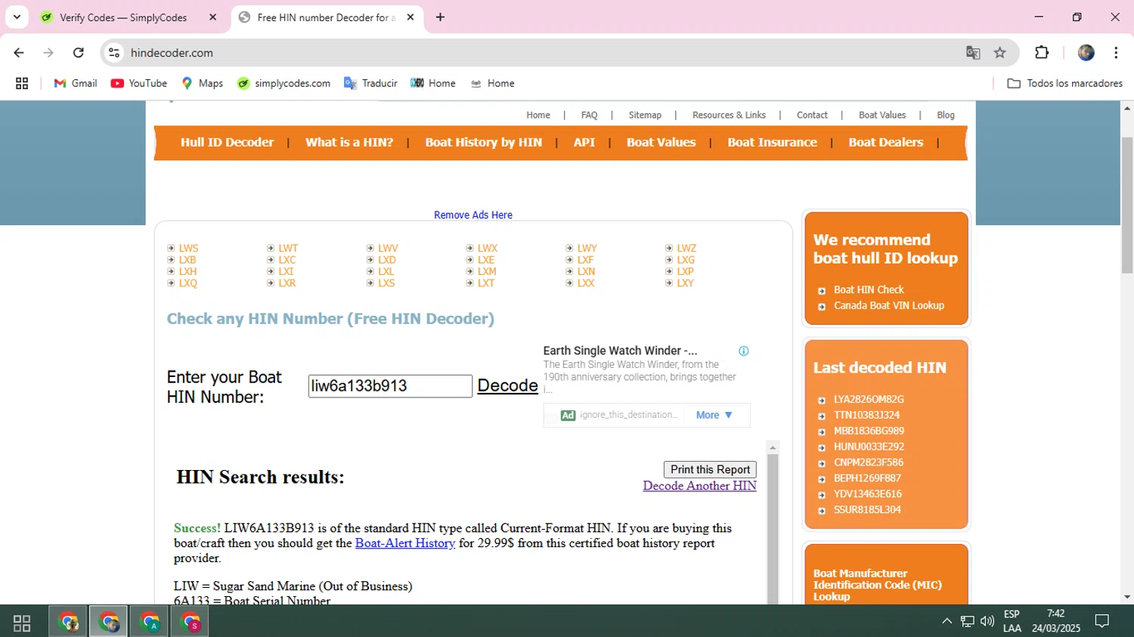Click the forward navigation arrow

point(48,53)
